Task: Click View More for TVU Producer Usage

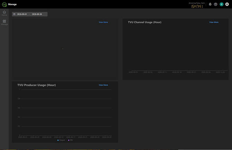Action: [103, 85]
